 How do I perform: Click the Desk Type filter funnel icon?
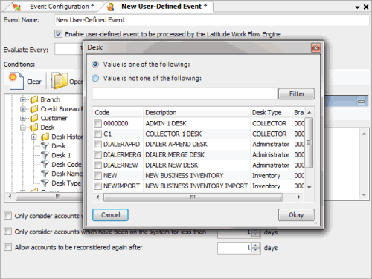pos(45,183)
